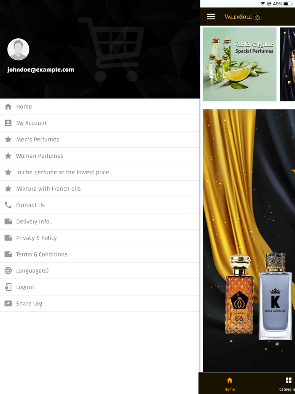Open Mixture with French oils
The width and height of the screenshot is (295, 394).
100,189
